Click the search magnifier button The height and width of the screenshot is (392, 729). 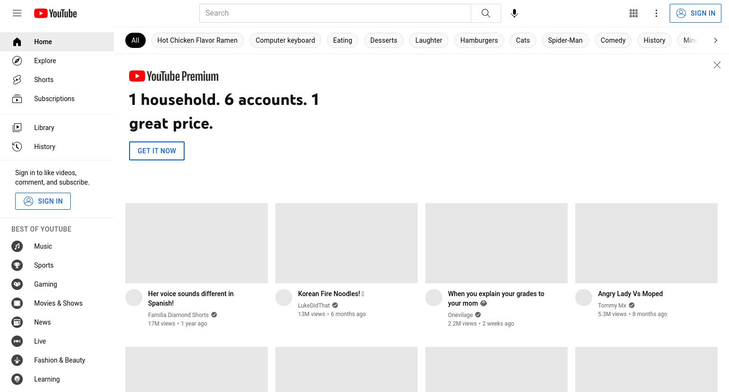(486, 13)
